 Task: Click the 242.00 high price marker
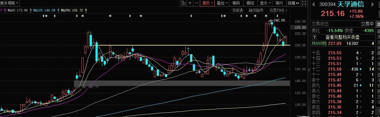click(x=279, y=20)
